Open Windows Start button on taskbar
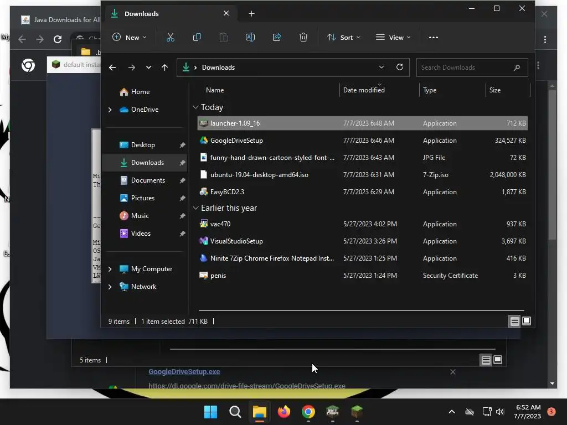The width and height of the screenshot is (567, 425). (x=210, y=412)
